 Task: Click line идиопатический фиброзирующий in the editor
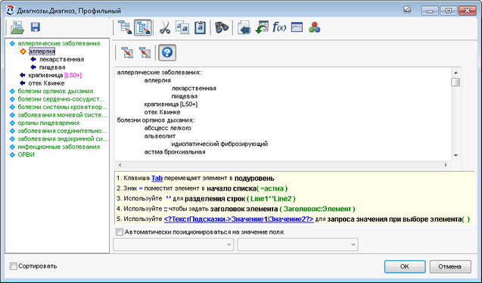click(219, 144)
